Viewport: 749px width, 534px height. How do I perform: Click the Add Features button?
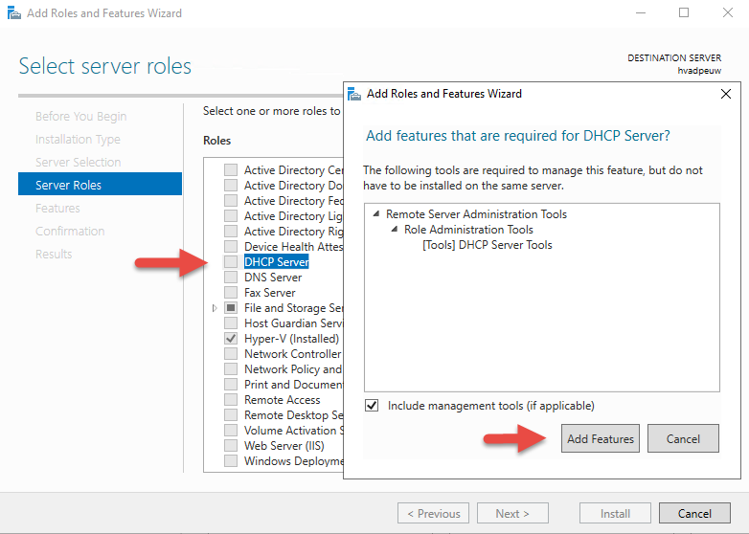[x=601, y=438]
